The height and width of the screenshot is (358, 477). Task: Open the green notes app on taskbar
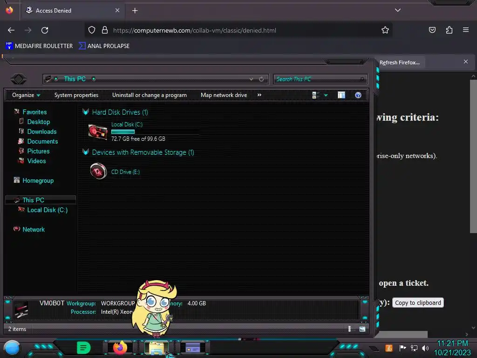(x=83, y=348)
